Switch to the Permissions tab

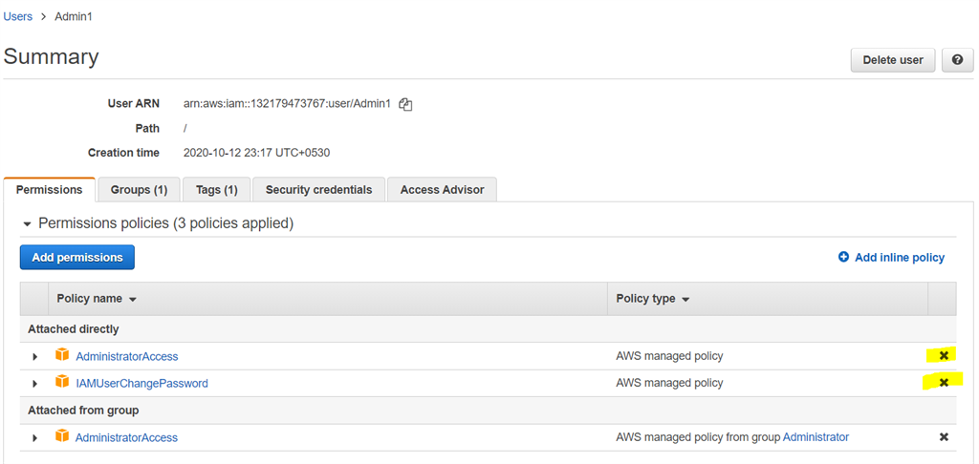(50, 190)
